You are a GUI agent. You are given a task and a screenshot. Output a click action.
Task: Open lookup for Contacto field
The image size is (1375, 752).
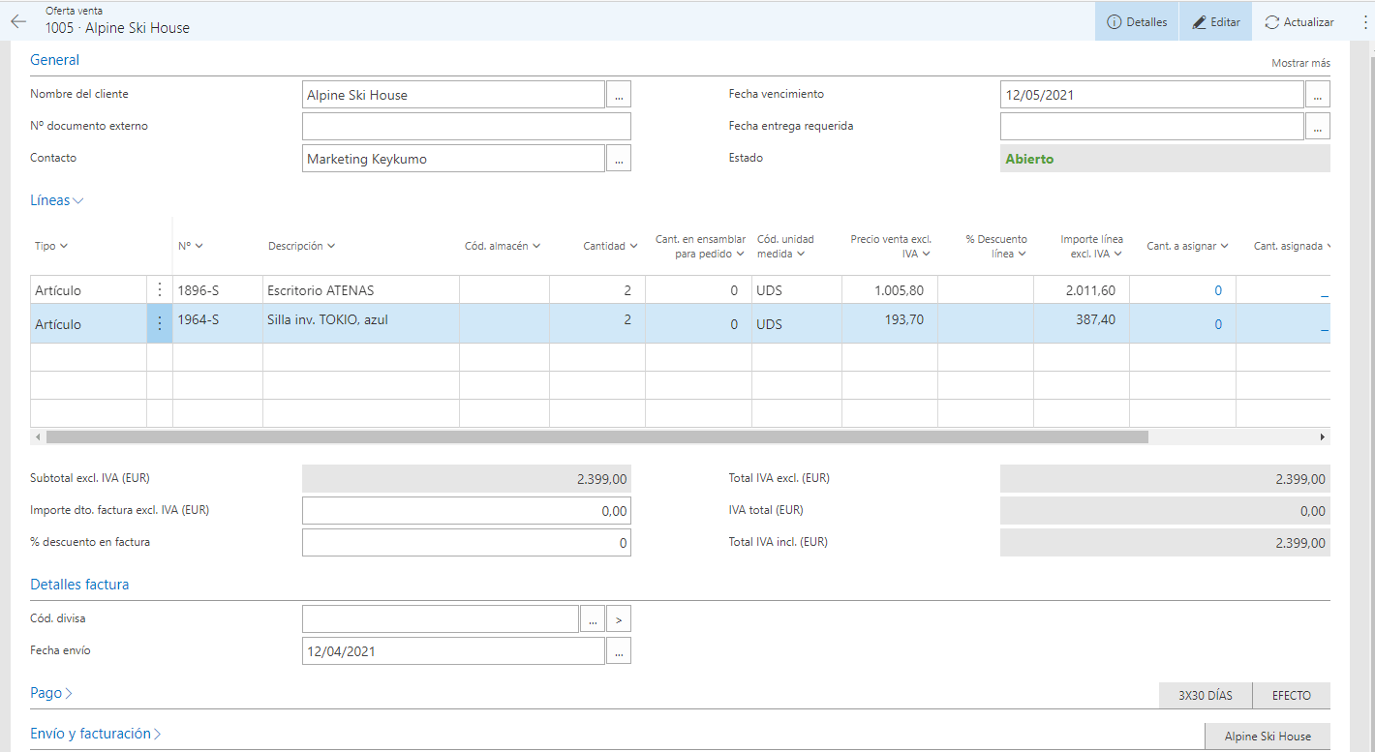pyautogui.click(x=619, y=159)
